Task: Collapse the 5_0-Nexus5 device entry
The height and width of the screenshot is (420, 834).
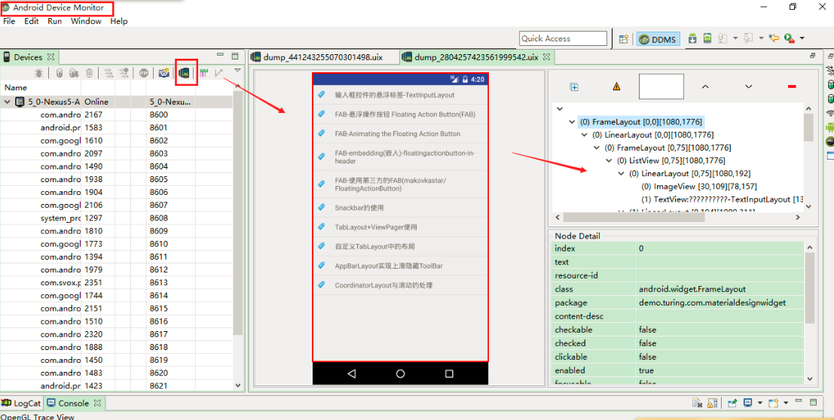Action: [x=8, y=102]
